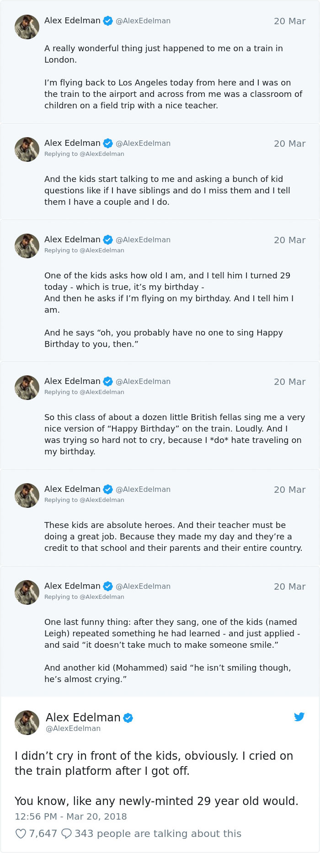Click the heart like icon

(21, 833)
